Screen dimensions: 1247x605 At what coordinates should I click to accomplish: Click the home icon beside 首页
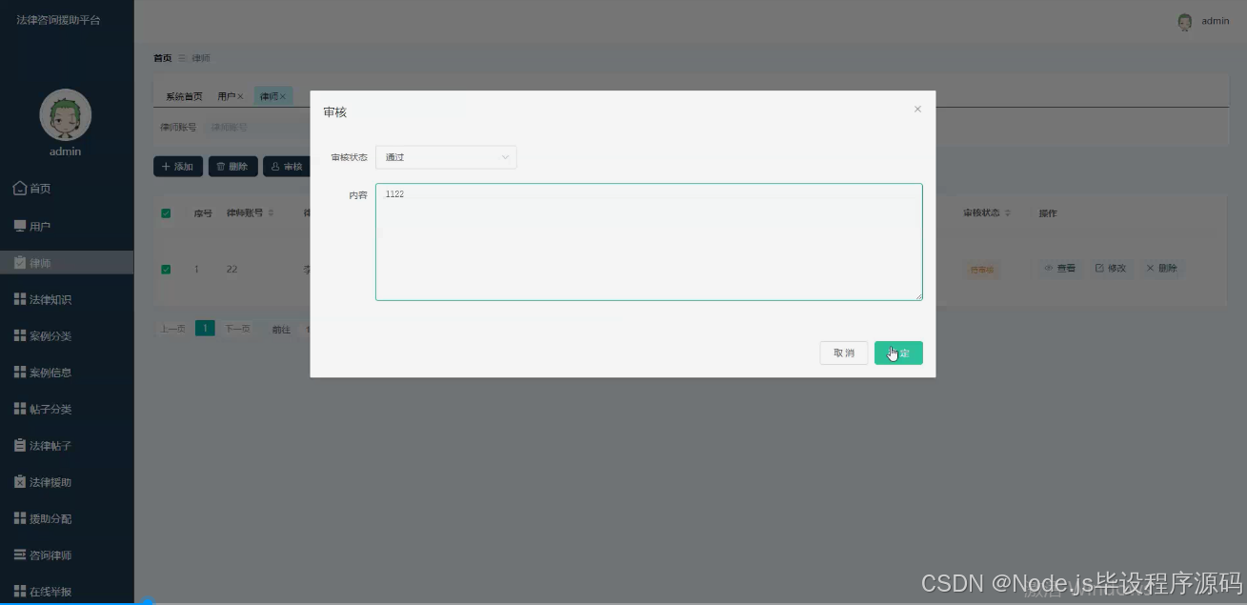point(19,189)
